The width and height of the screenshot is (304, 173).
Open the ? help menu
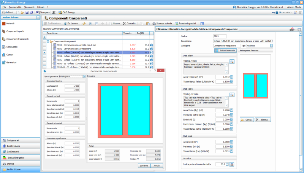[x=48, y=7]
